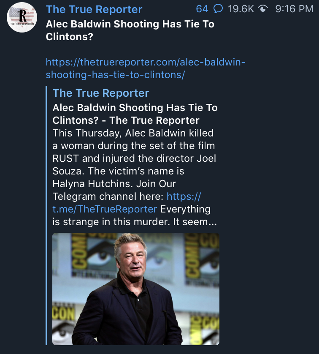Click the 9:16 PM timestamp
Screen dimensions: 319x354
294,9
